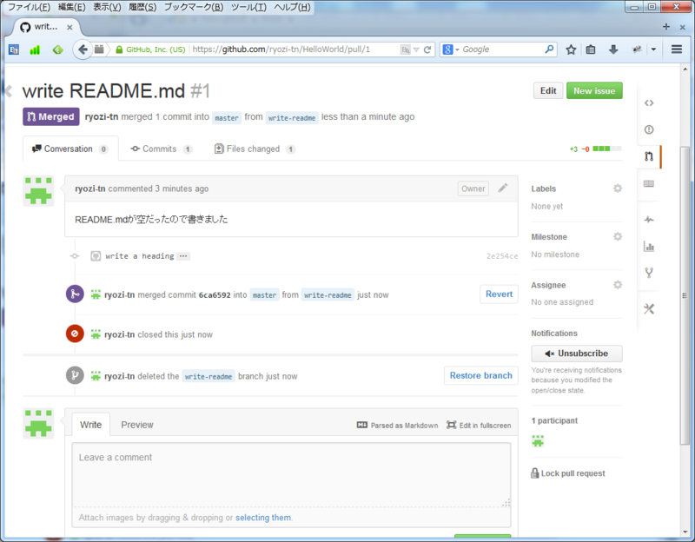Open ファイル menu

coord(29,7)
